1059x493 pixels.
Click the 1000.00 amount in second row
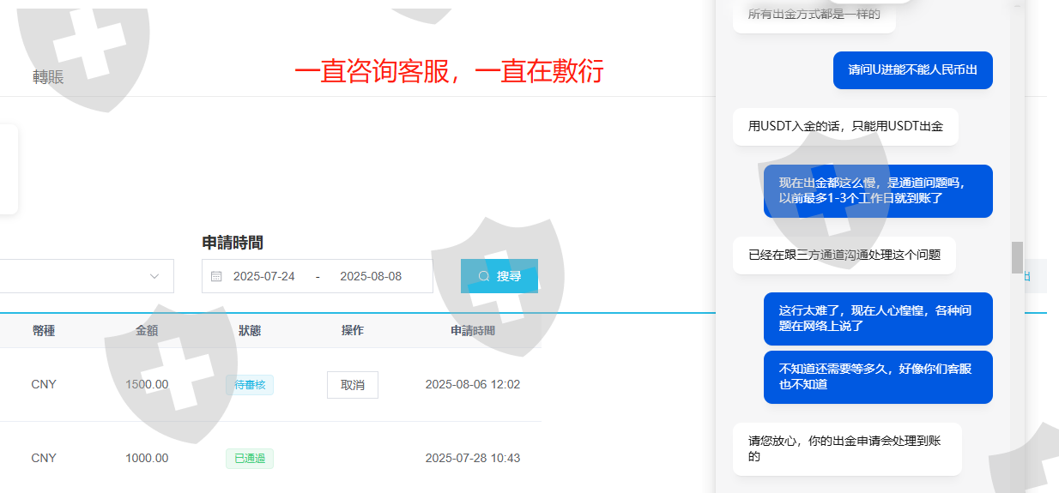click(x=147, y=459)
